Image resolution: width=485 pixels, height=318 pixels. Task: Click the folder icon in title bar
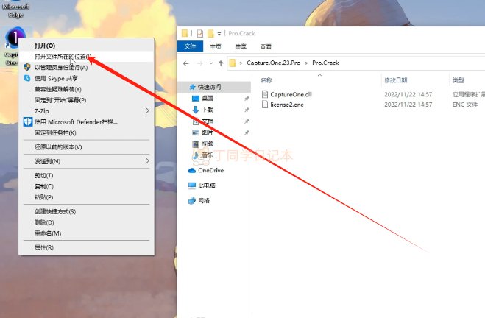click(x=185, y=33)
